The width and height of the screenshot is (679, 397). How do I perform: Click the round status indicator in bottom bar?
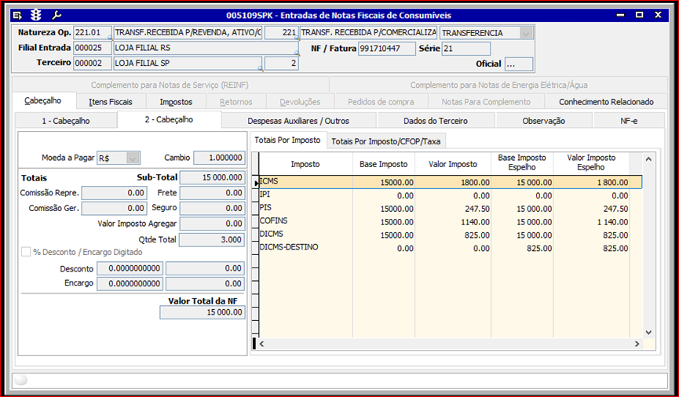point(21,380)
